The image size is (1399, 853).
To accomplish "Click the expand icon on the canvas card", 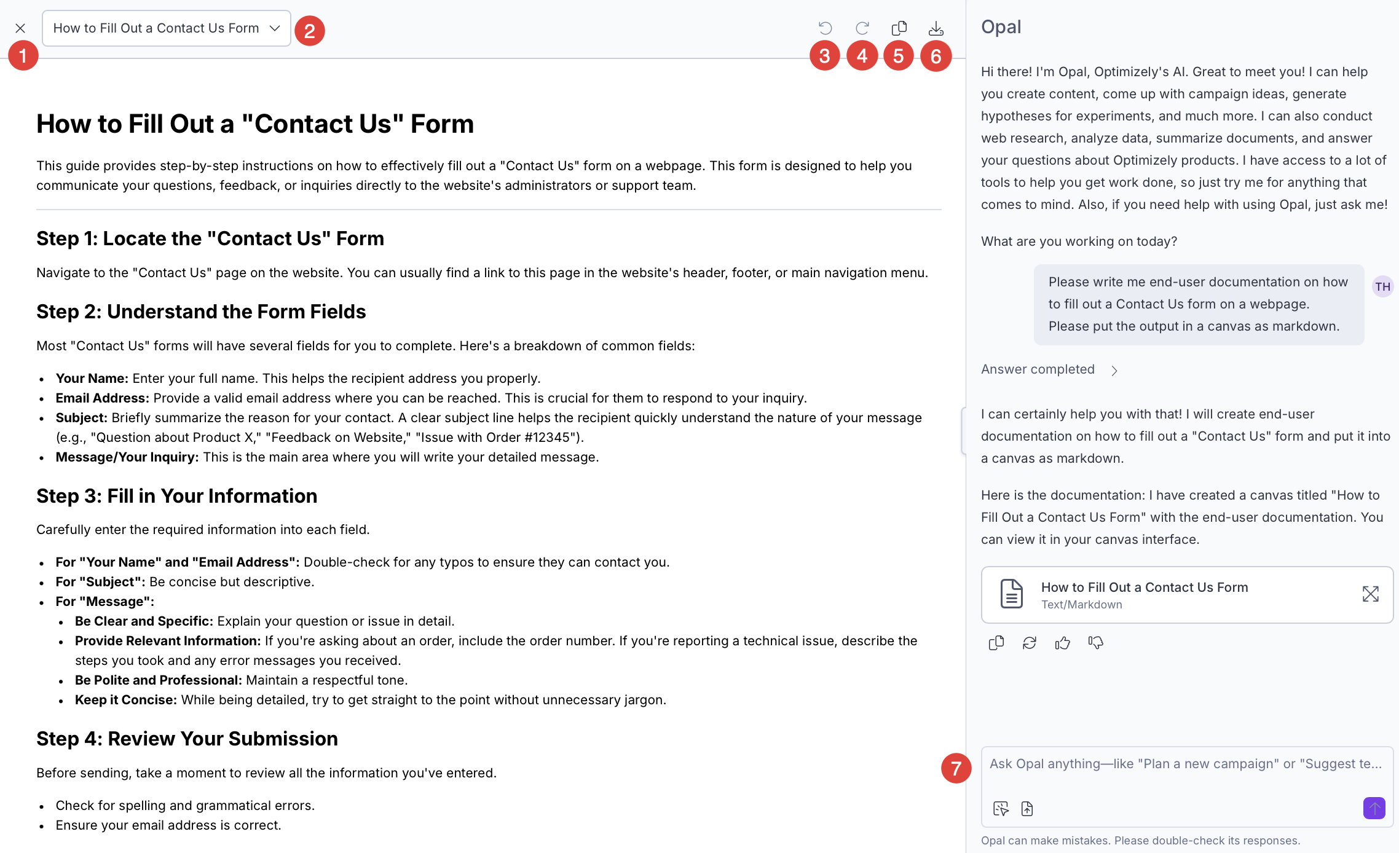I will click(1370, 594).
